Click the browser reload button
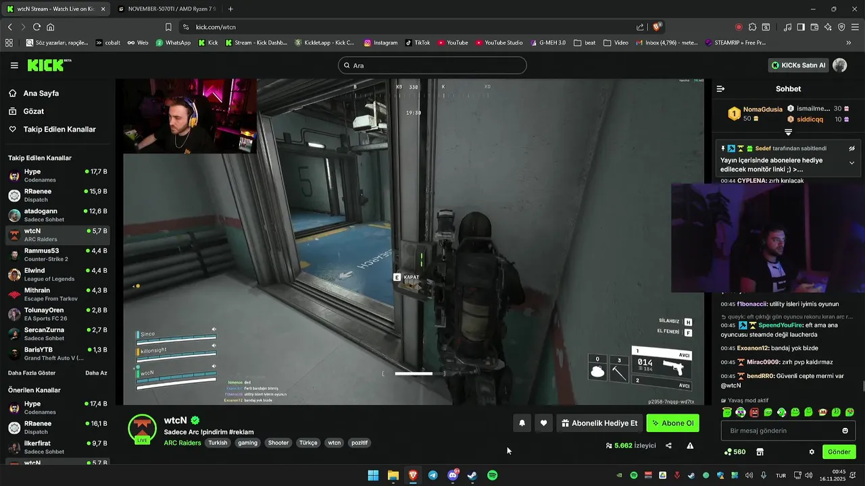This screenshot has height=486, width=865. (36, 27)
